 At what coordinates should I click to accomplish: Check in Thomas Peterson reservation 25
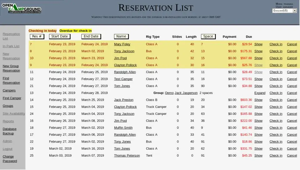point(276,156)
